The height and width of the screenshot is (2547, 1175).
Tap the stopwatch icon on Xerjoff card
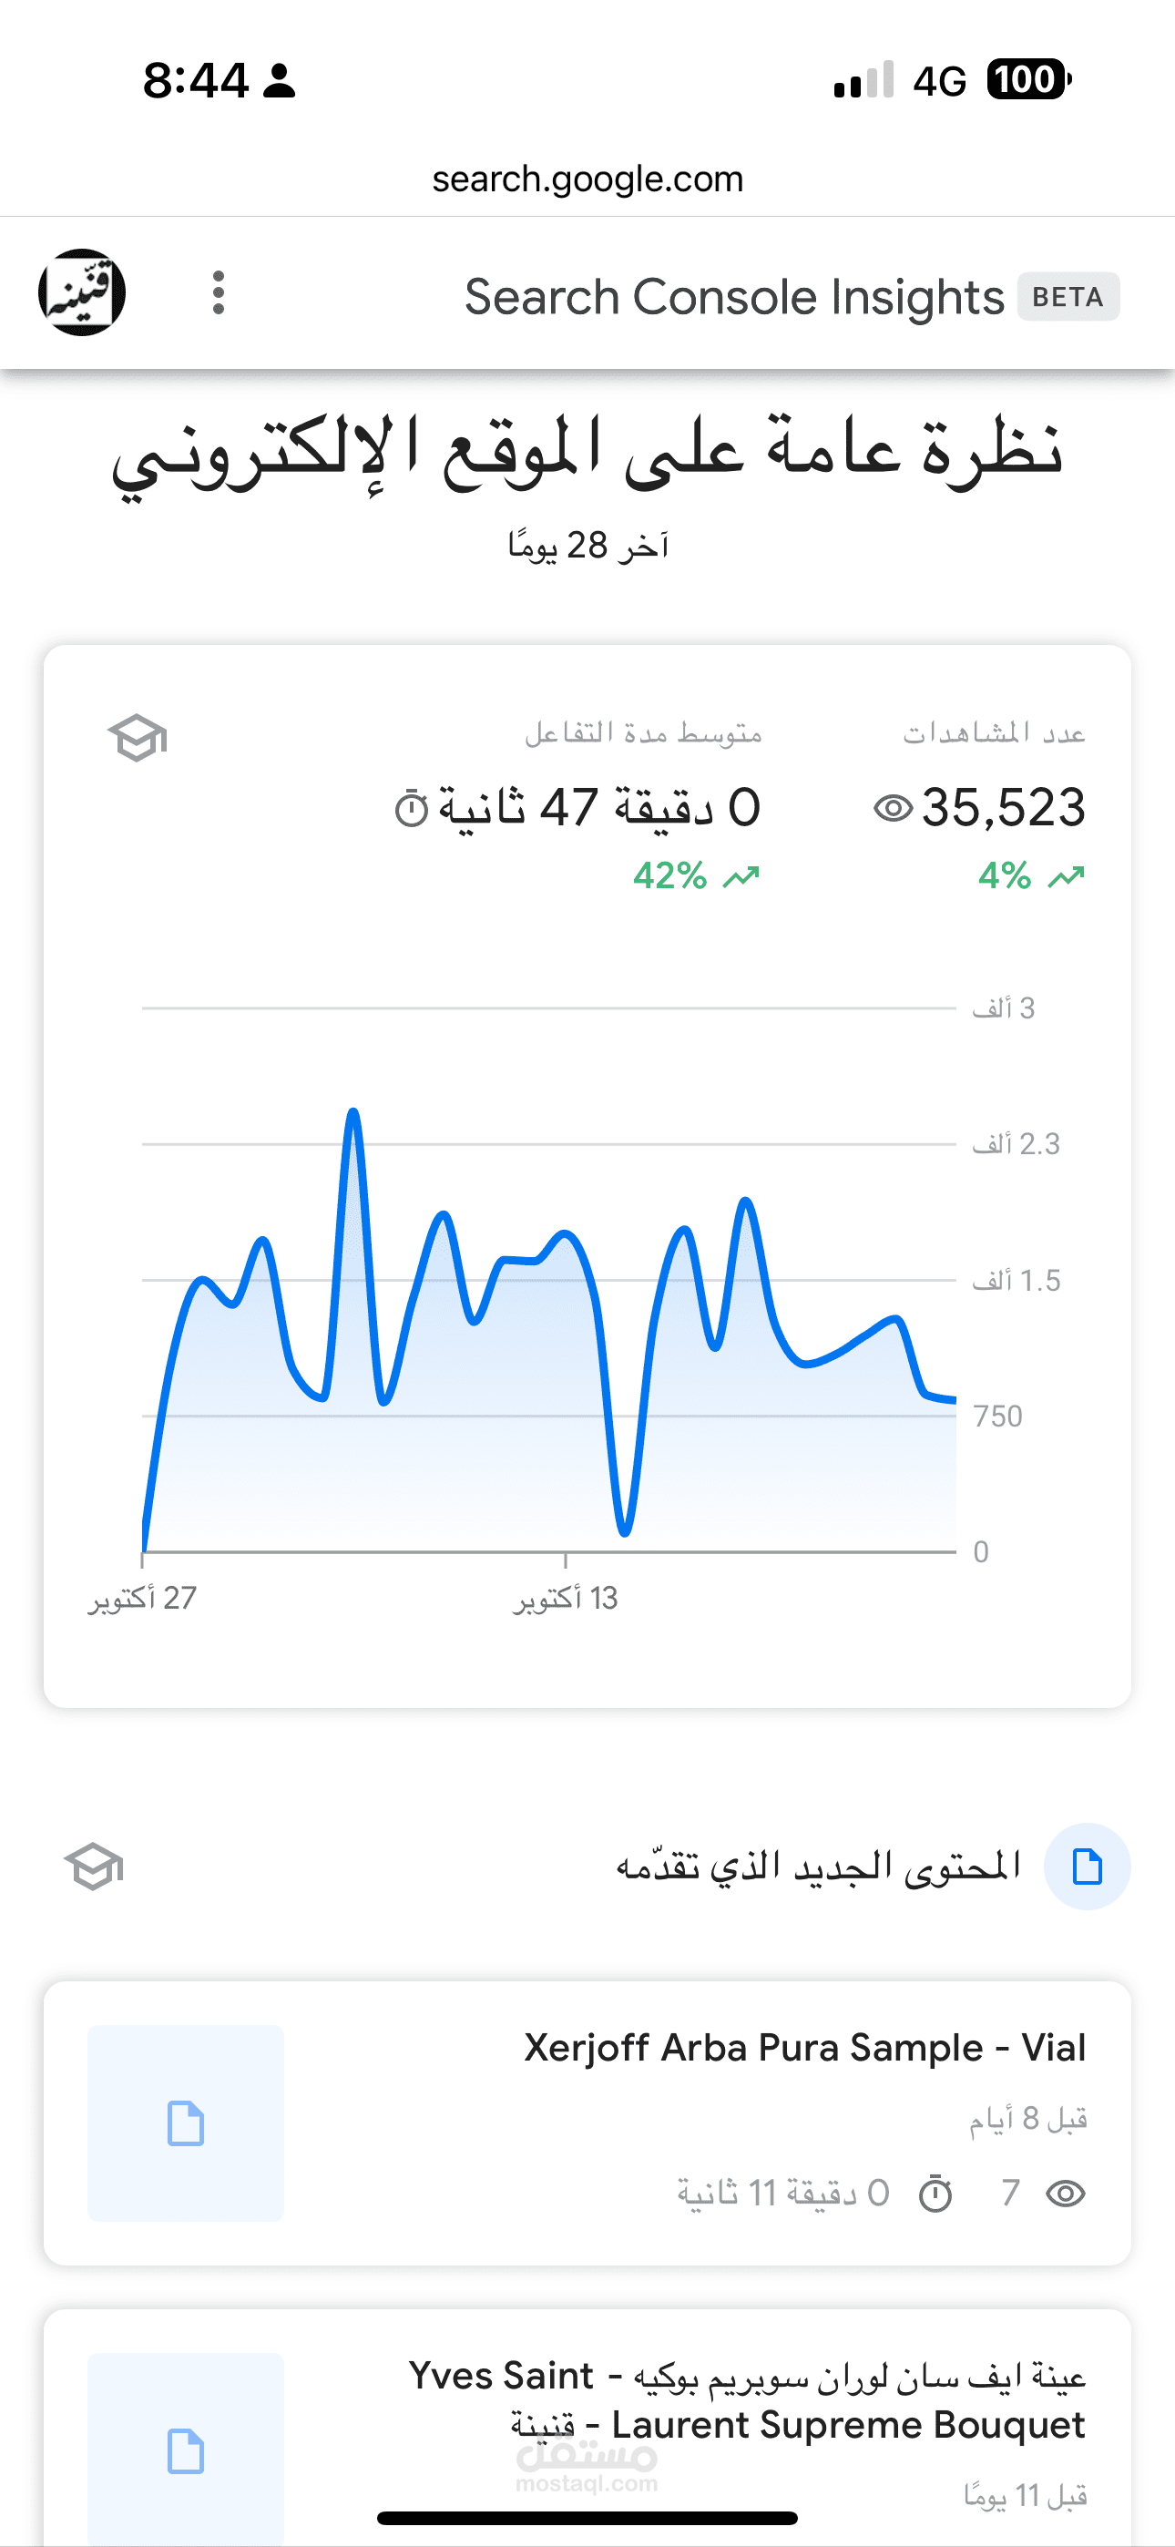point(935,2194)
